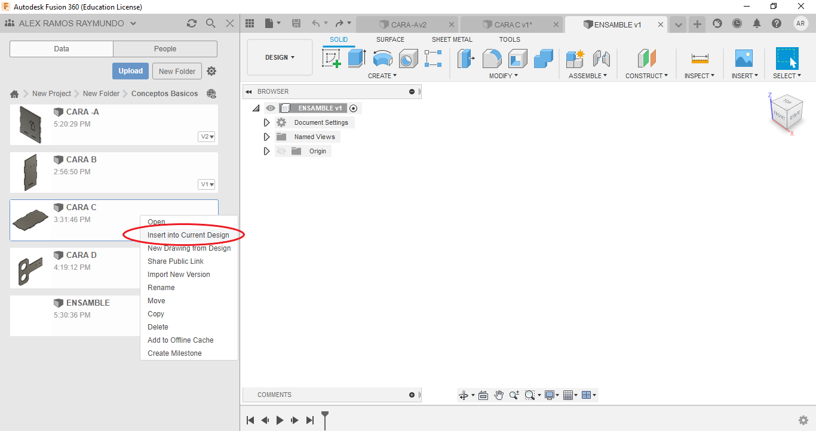The image size is (816, 431).
Task: Select the CARA -A thumbnail
Action: [x=30, y=125]
